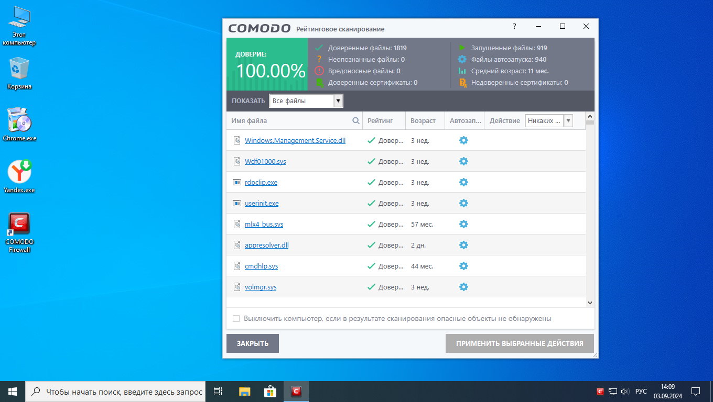Expand the 'Никаких' action dropdown
Screen dimensions: 713x402
click(568, 121)
